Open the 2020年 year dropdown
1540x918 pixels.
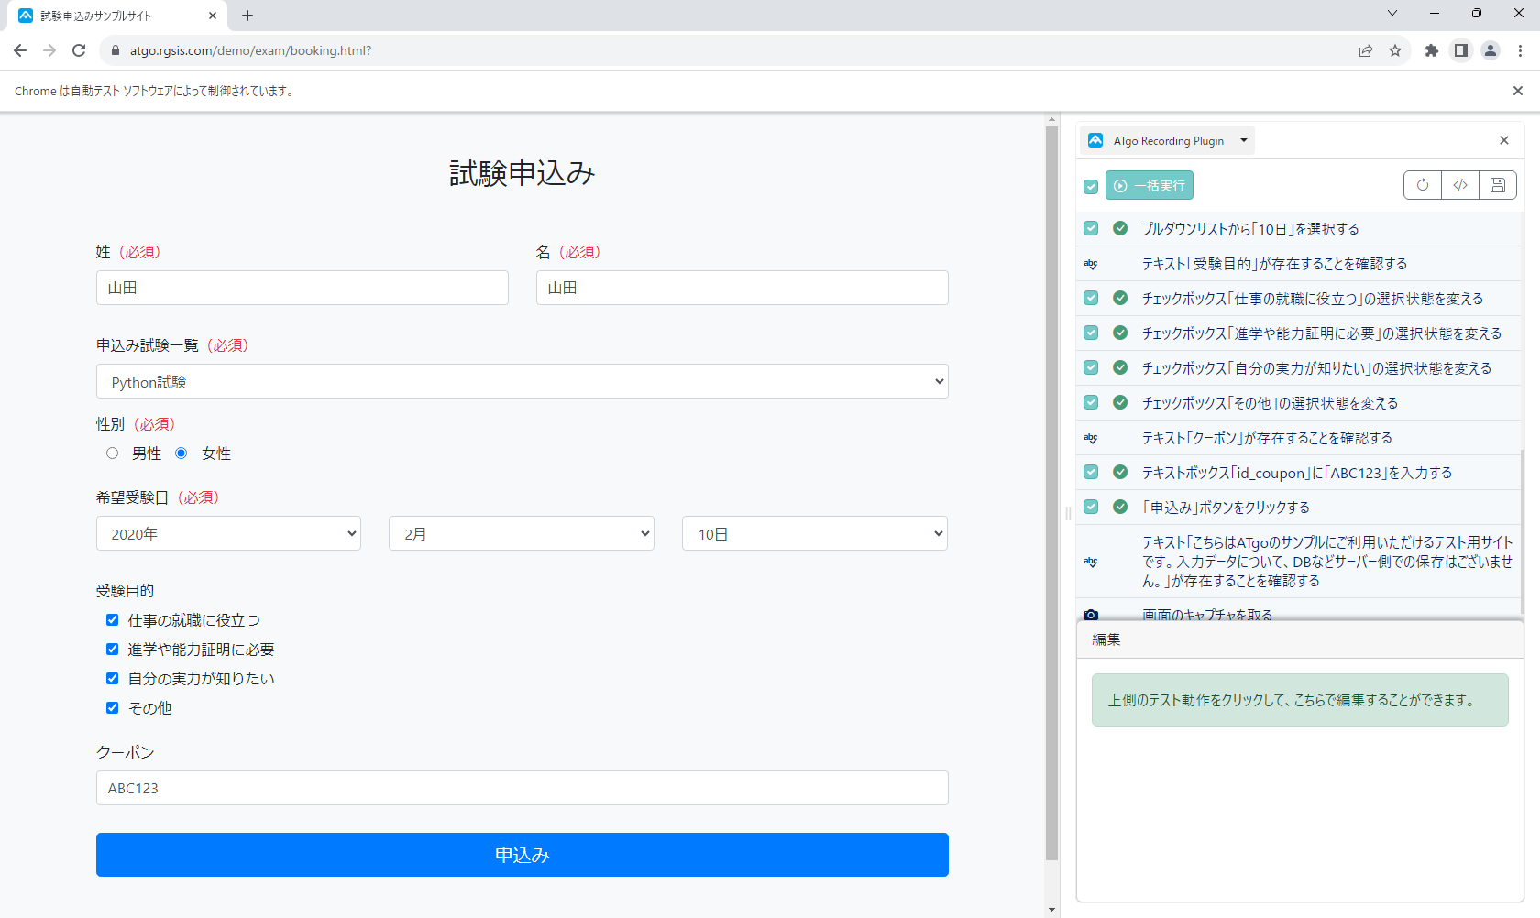(x=228, y=532)
